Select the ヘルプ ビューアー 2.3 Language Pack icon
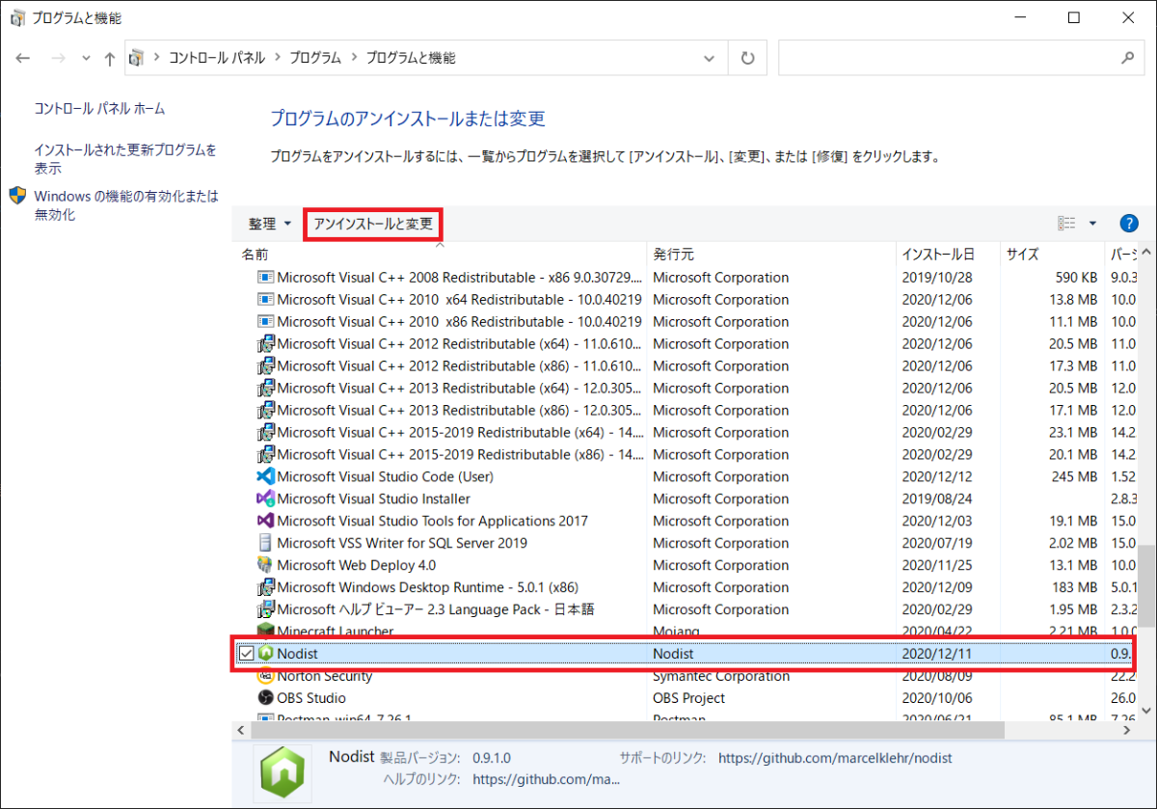The width and height of the screenshot is (1157, 809). (x=266, y=610)
